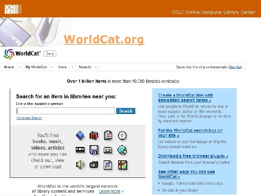Click the camera photo icon

click(94, 165)
